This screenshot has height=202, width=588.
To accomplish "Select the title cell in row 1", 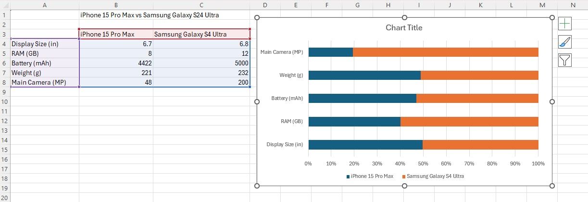I will pyautogui.click(x=149, y=15).
